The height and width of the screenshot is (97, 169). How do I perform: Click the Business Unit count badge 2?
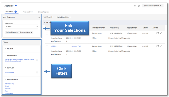[x=37, y=60]
